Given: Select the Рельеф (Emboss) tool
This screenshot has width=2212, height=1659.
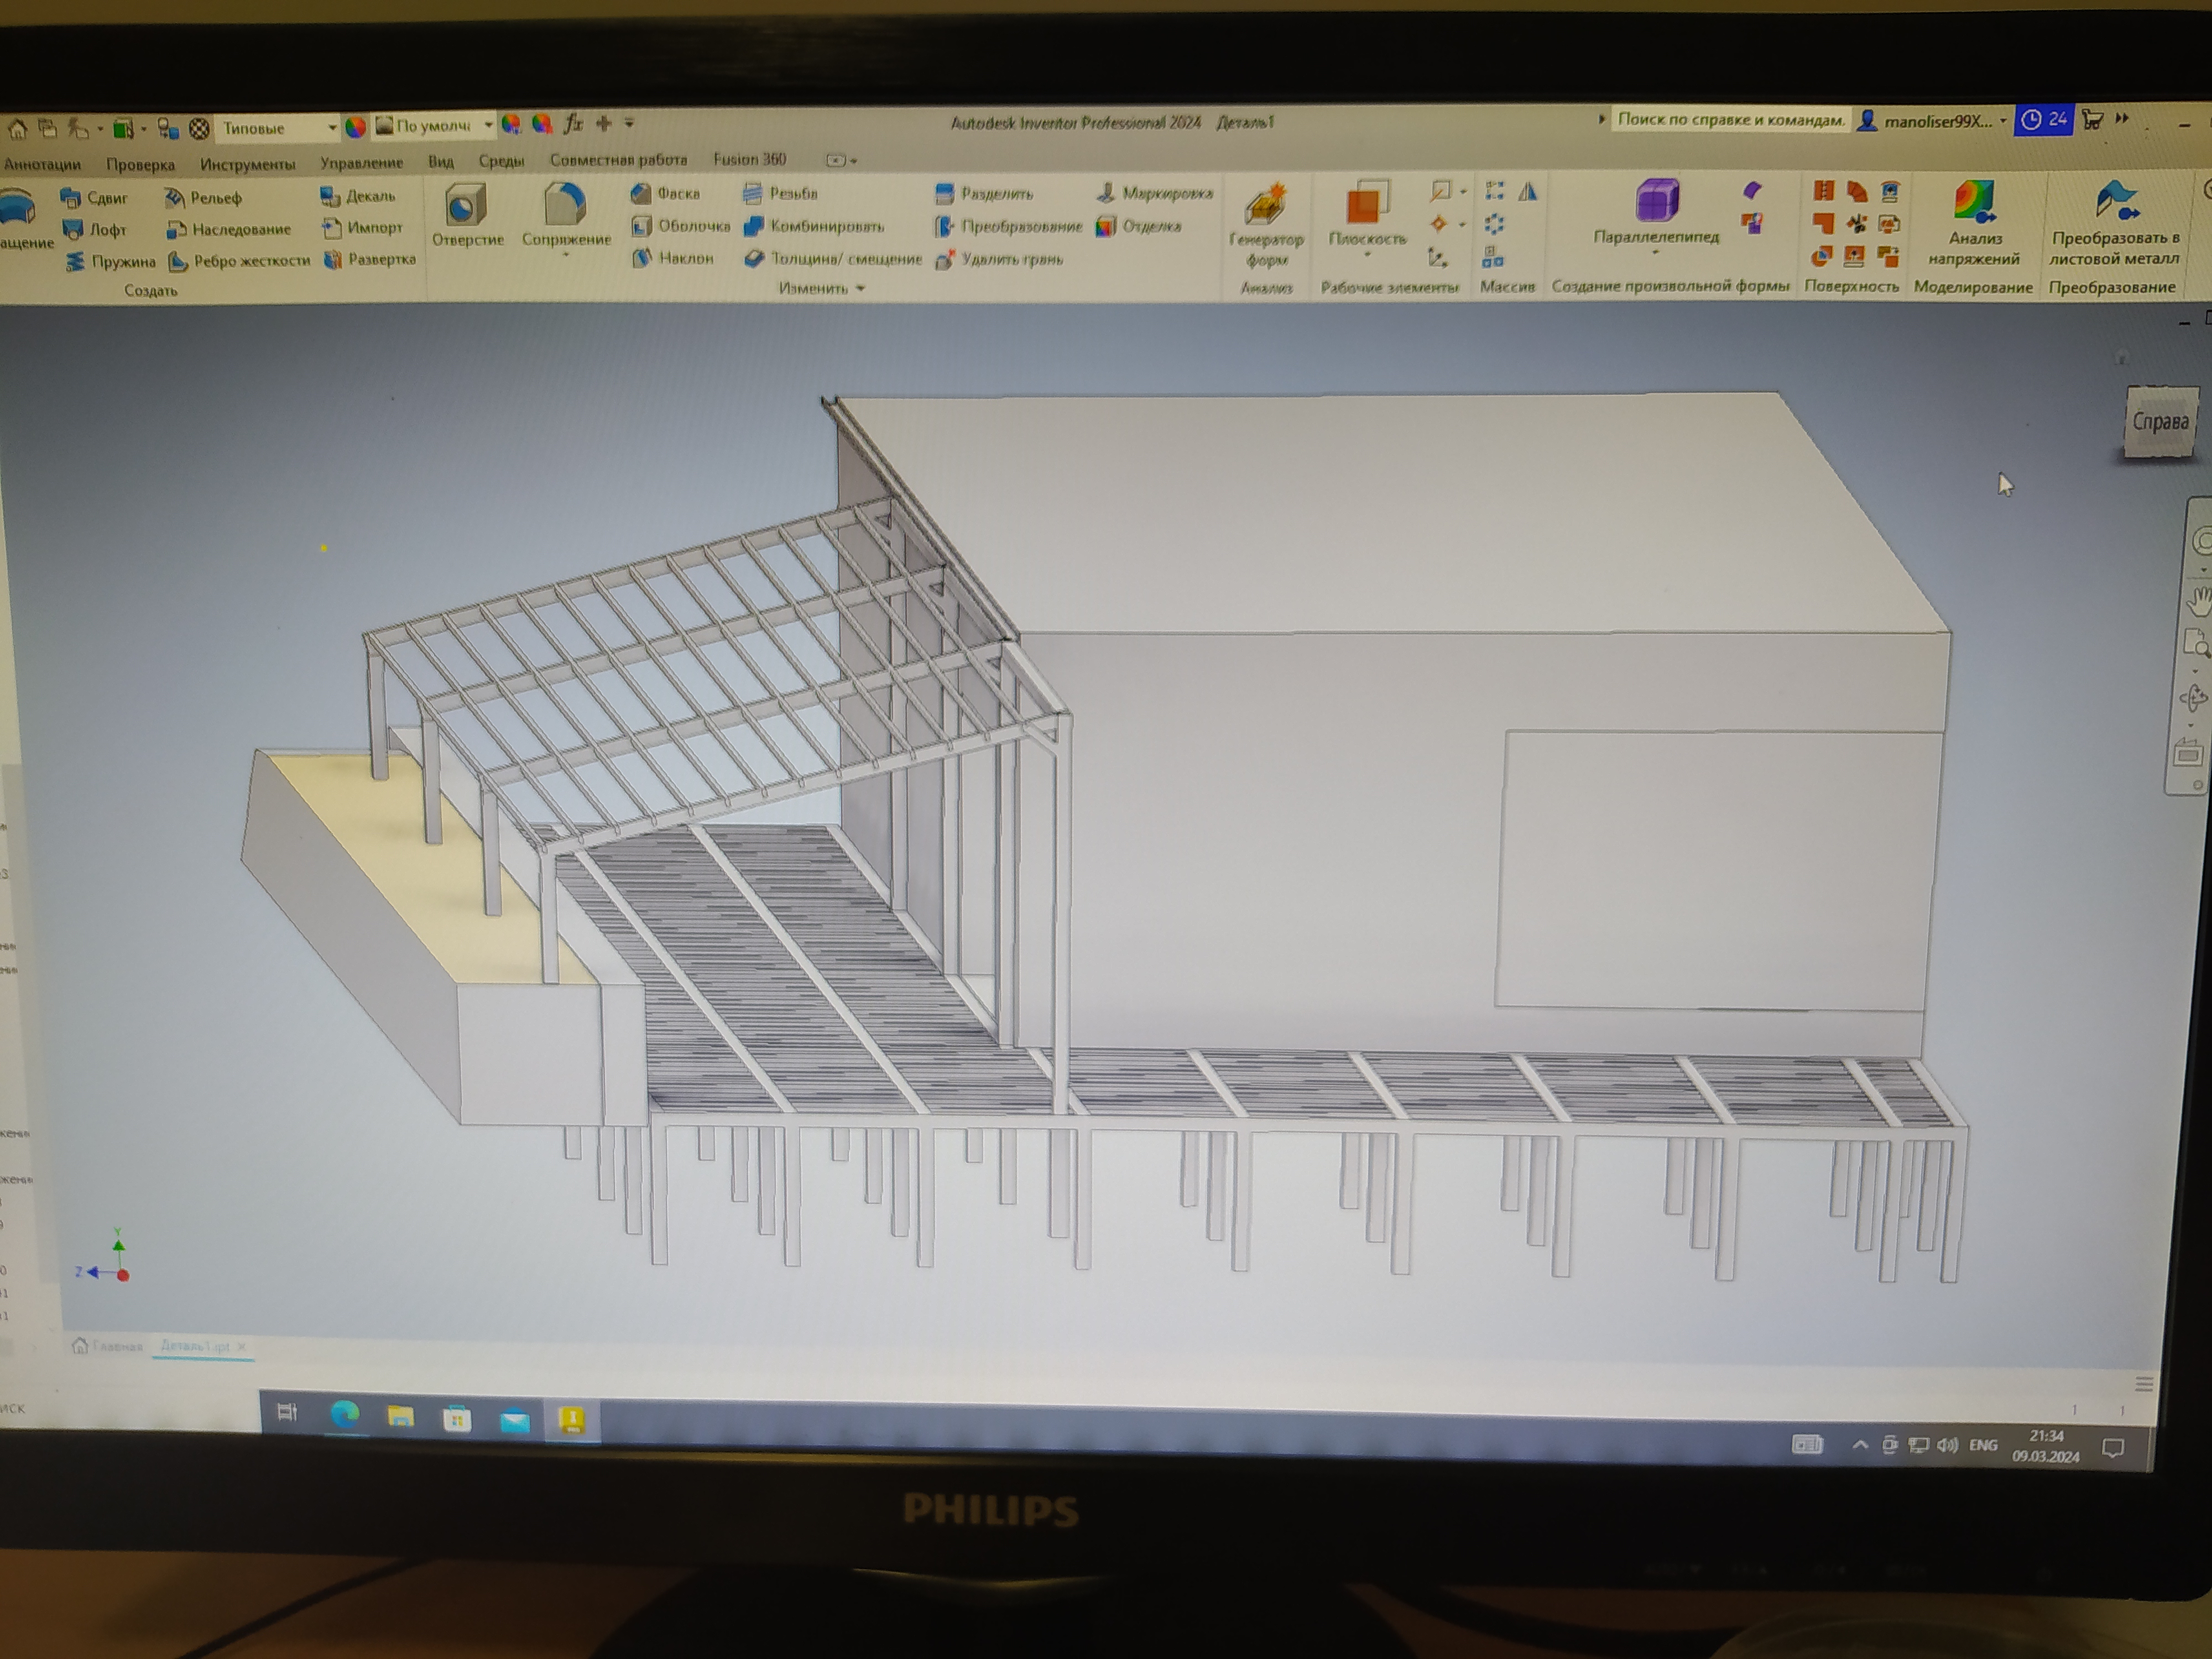Looking at the screenshot, I should pos(204,197).
